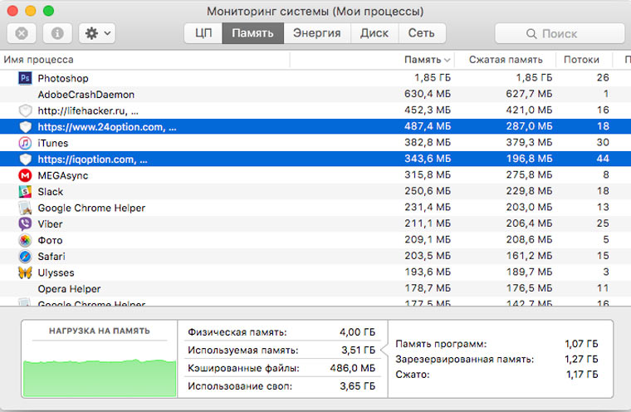The height and width of the screenshot is (412, 631).
Task: Click the quit process X button
Action: click(x=22, y=33)
